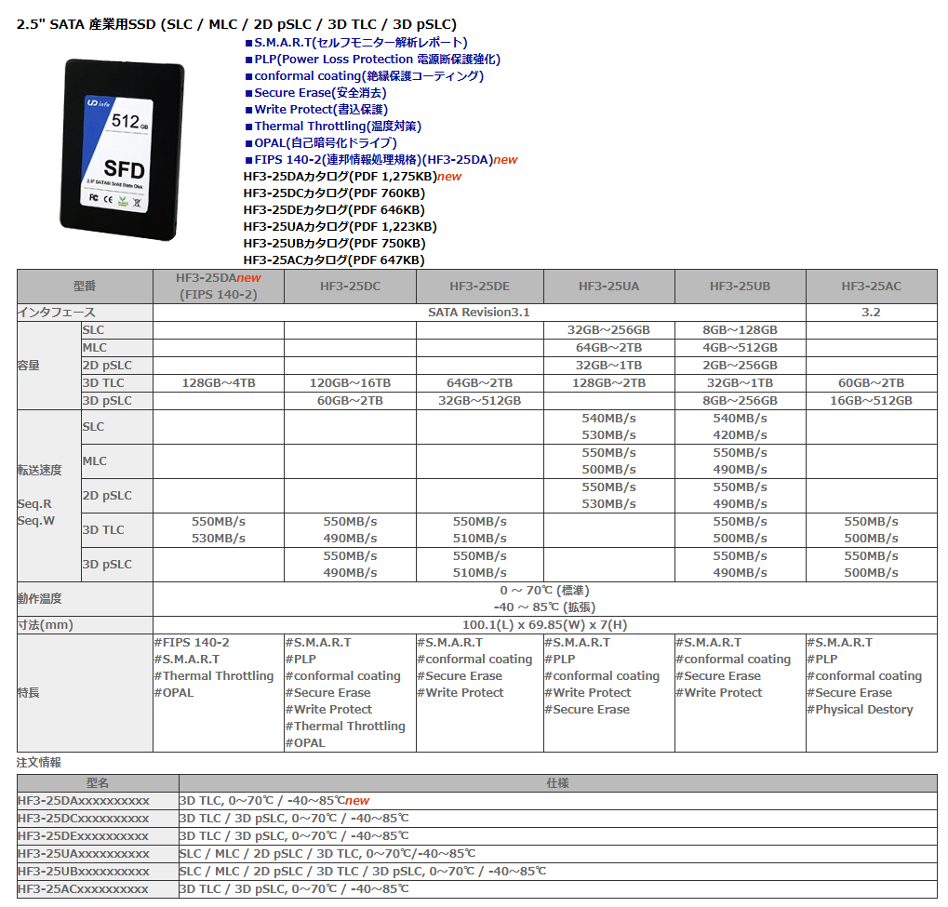Click the HF3-25AC column header
The height and width of the screenshot is (907, 948).
pos(871,286)
